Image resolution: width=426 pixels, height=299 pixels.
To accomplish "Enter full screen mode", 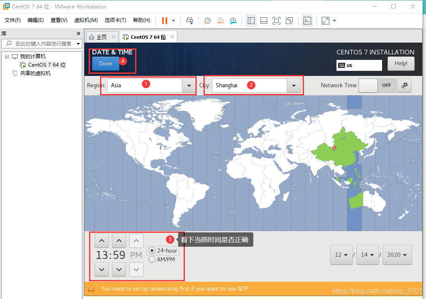I will (x=276, y=21).
